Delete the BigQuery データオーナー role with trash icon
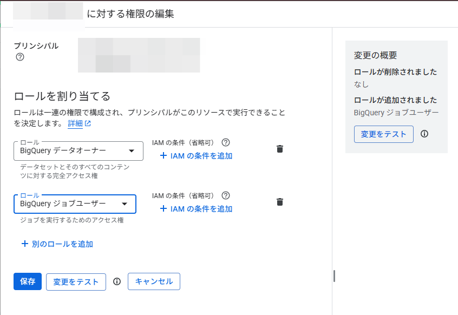Image resolution: width=458 pixels, height=315 pixels. click(280, 149)
